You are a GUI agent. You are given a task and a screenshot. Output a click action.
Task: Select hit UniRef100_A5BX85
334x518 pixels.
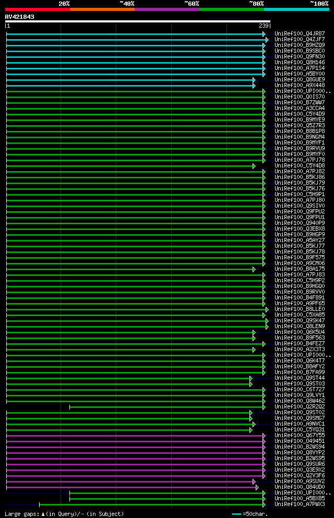pos(300,499)
